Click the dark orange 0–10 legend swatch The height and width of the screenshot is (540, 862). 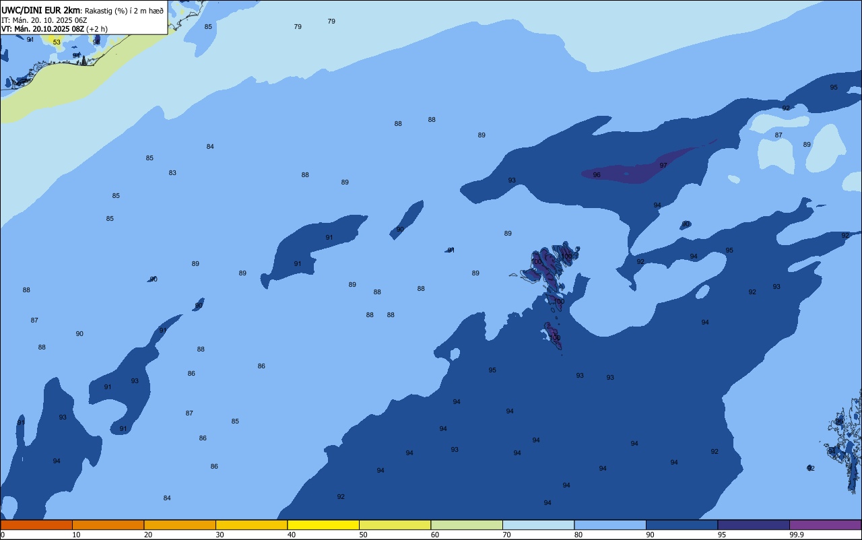(36, 525)
